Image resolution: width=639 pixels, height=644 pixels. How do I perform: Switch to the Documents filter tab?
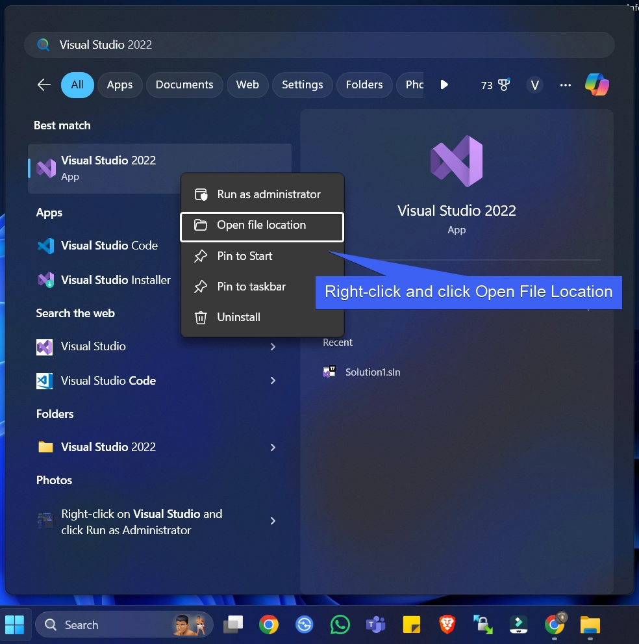[184, 85]
